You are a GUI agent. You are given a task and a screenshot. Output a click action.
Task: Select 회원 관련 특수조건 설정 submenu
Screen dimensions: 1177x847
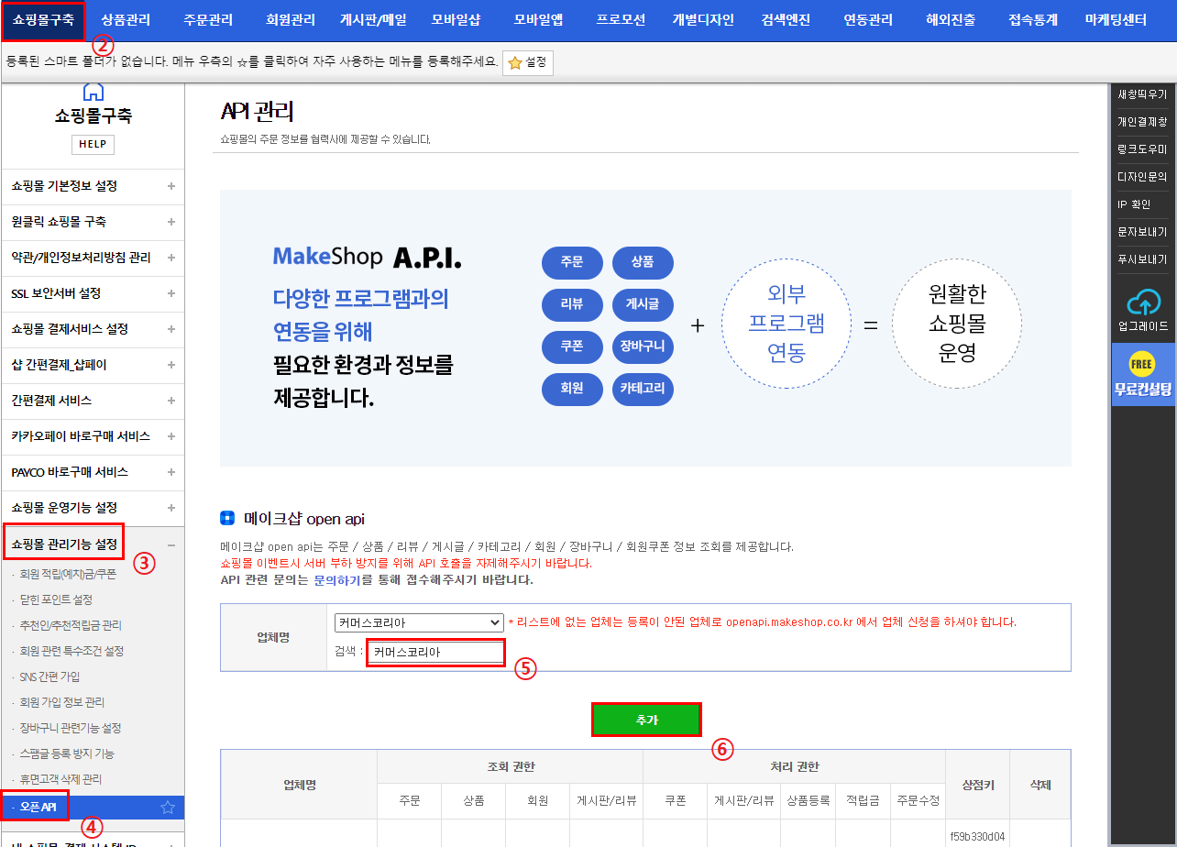click(71, 651)
